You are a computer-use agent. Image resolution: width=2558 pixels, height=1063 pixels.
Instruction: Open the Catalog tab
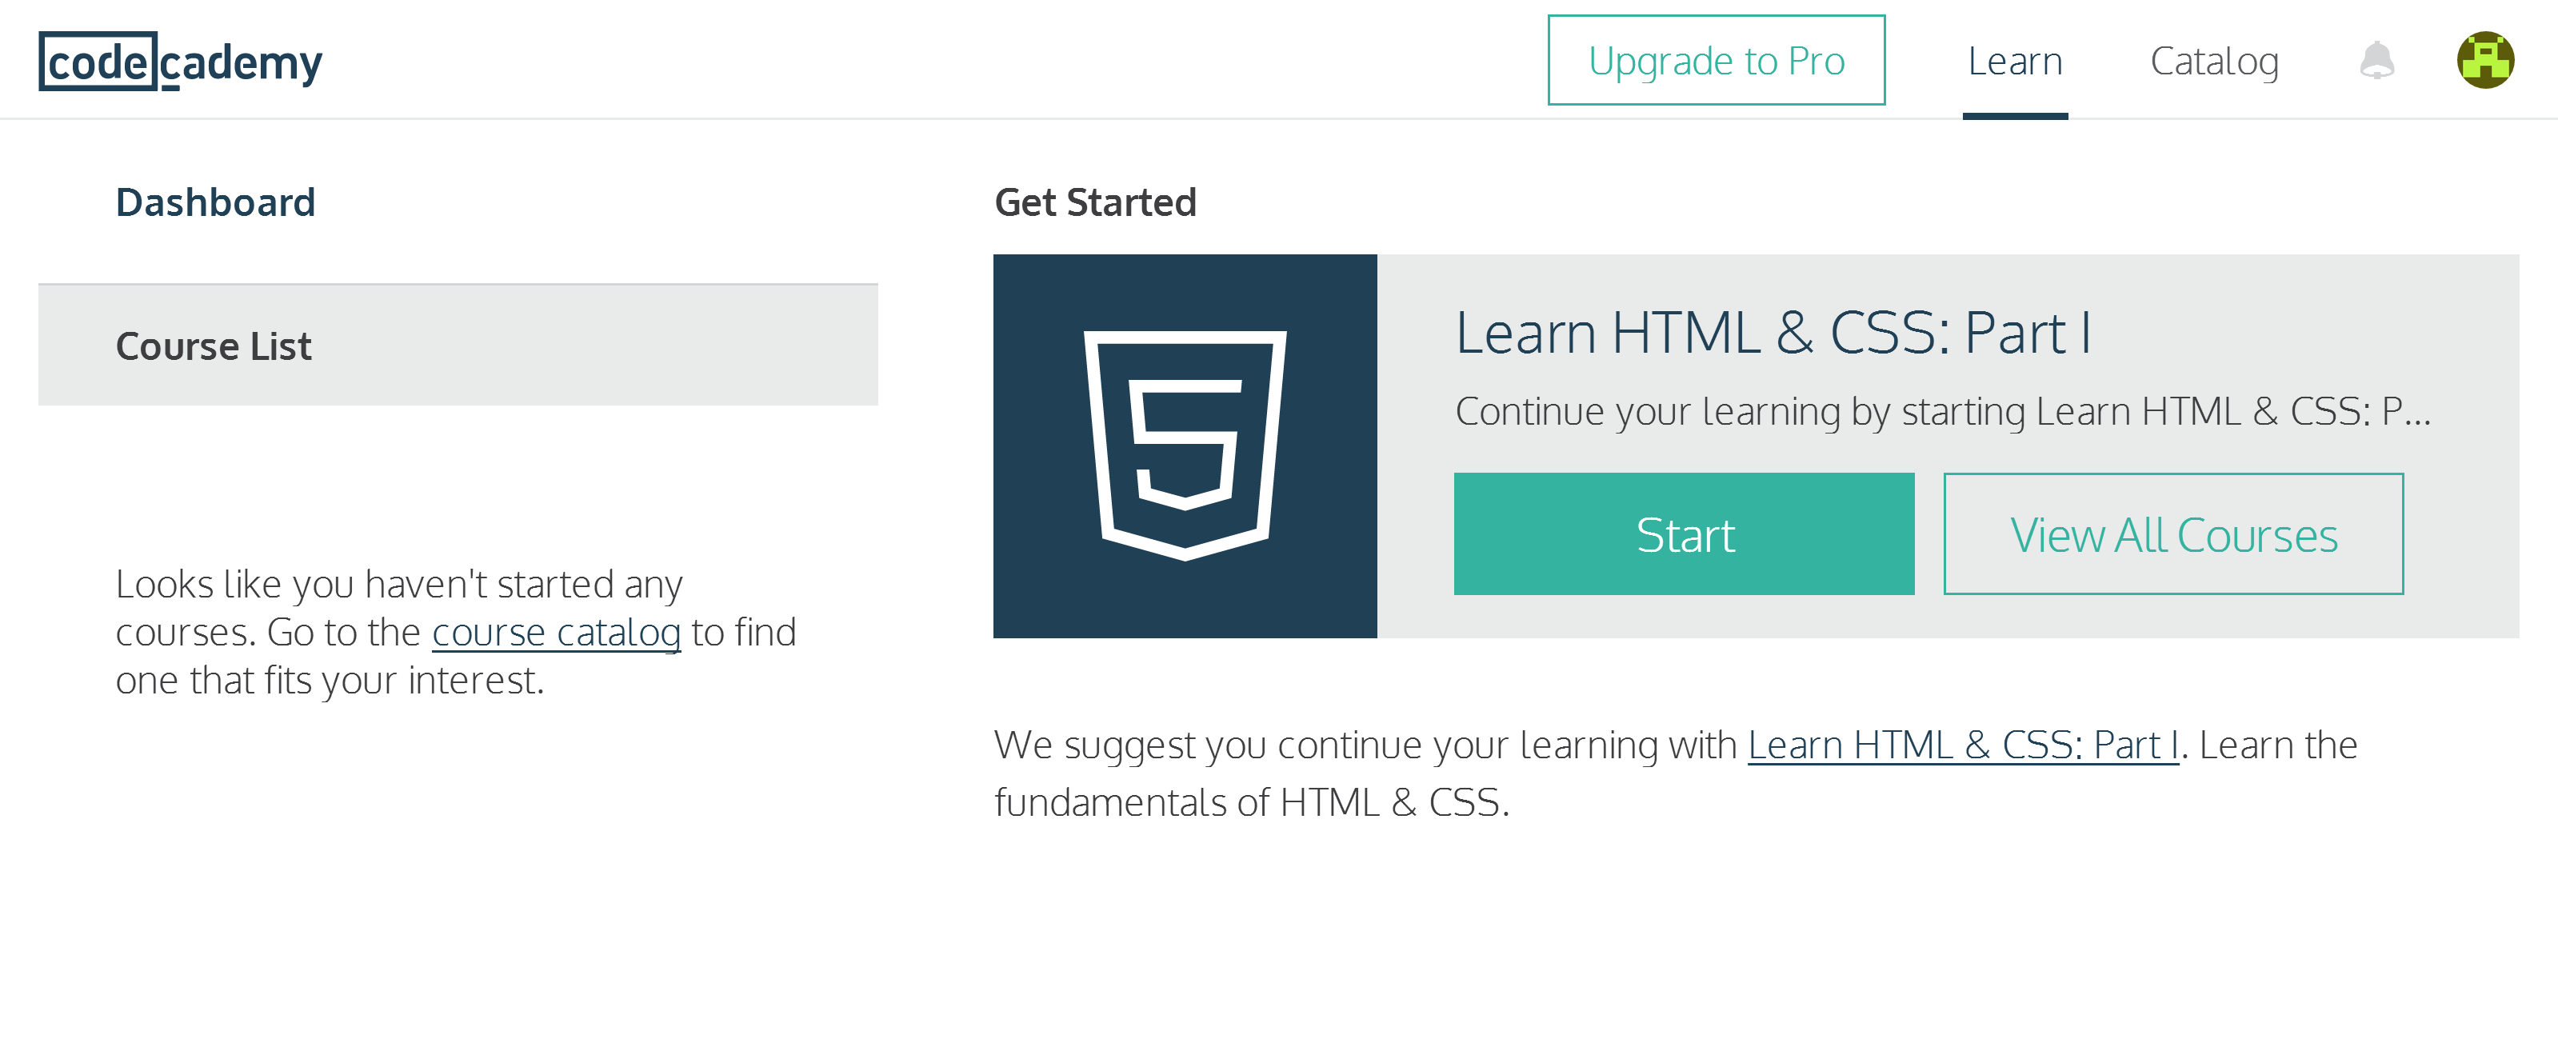(x=2213, y=62)
